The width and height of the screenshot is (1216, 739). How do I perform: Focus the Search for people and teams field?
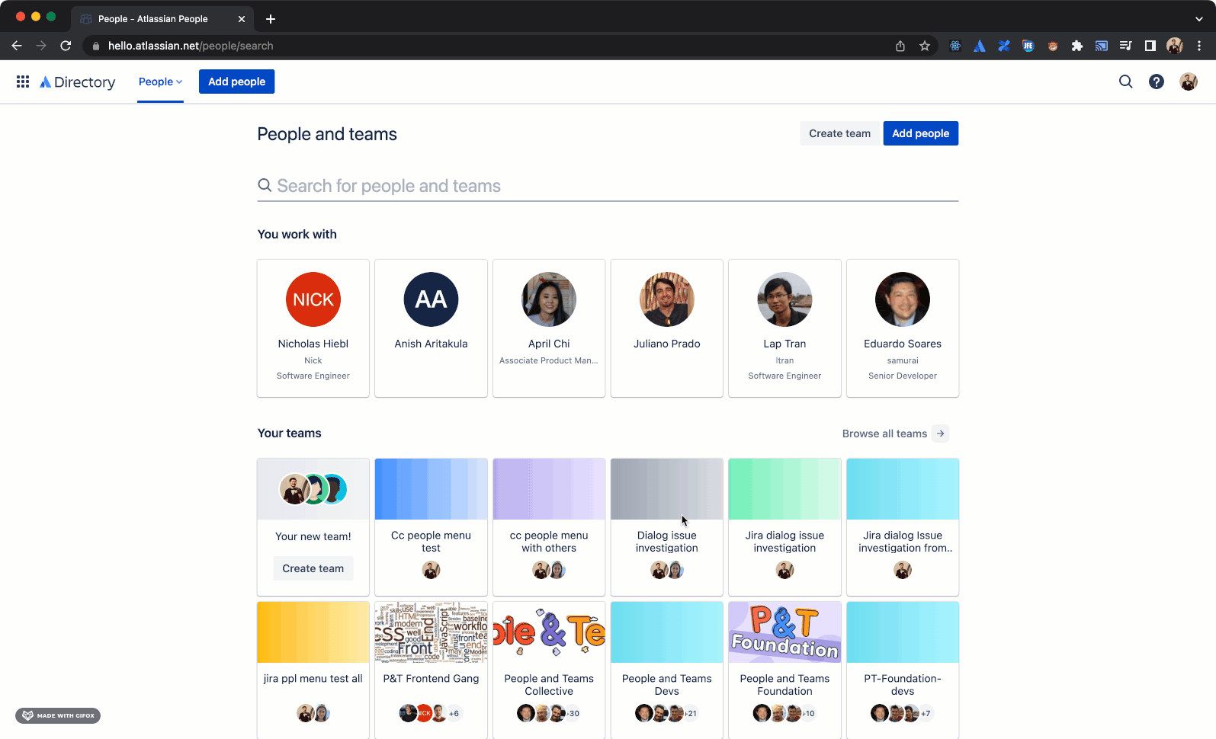coord(608,186)
